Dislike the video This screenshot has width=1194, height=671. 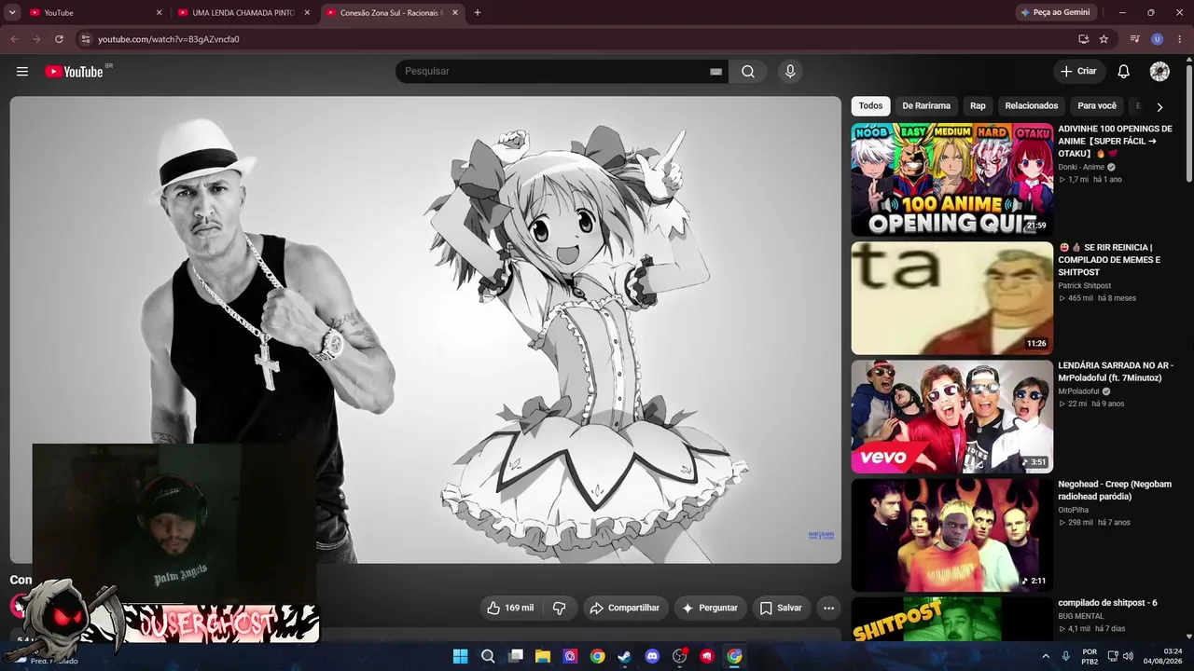pos(560,608)
